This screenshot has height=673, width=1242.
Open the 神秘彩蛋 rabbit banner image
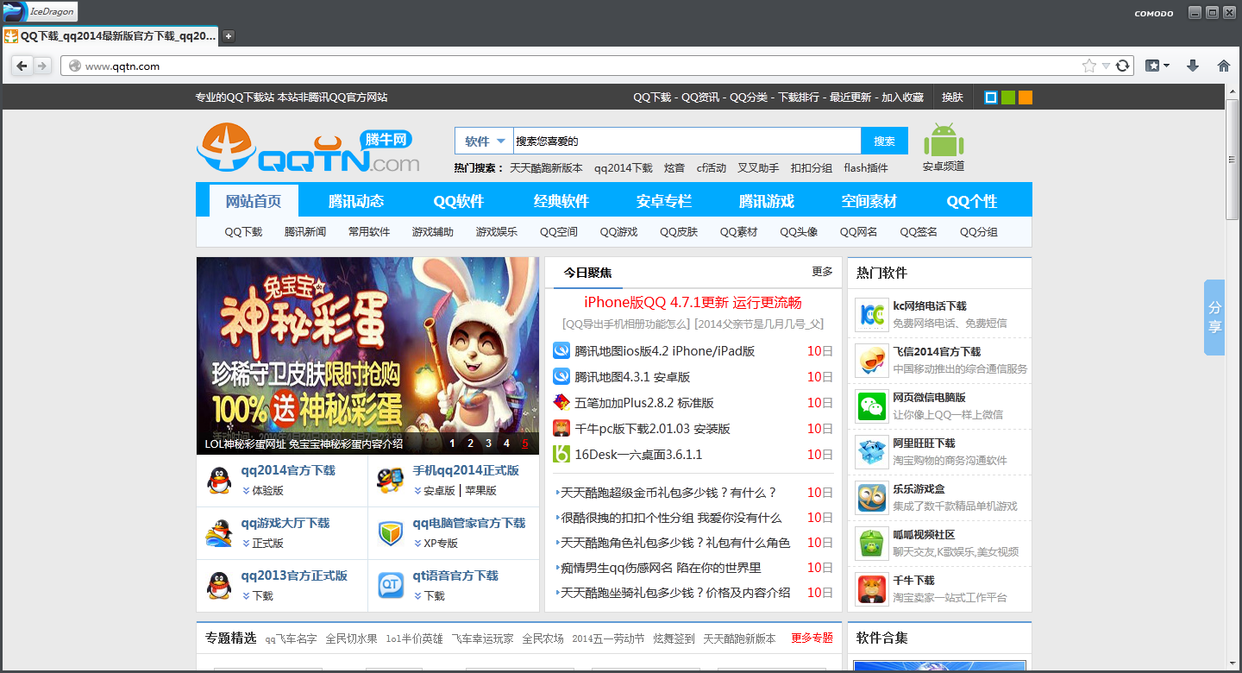click(x=367, y=355)
